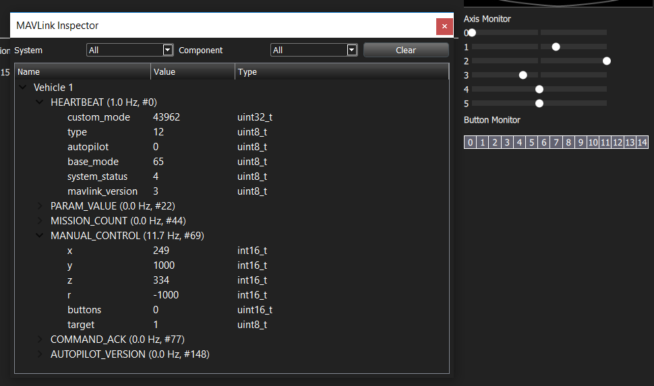Expand the AUTOPILOT_VERSION message node

(x=40, y=354)
